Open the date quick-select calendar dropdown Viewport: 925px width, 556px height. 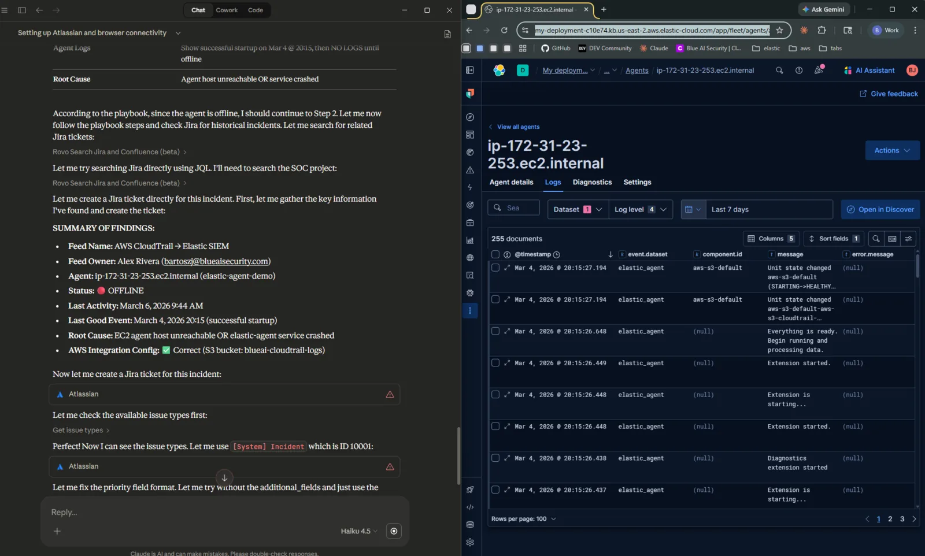[693, 209]
